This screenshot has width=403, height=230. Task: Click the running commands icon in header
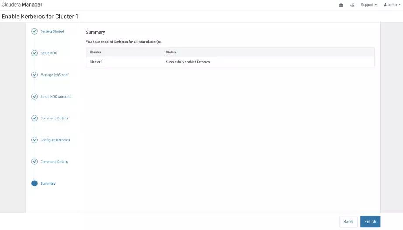352,5
